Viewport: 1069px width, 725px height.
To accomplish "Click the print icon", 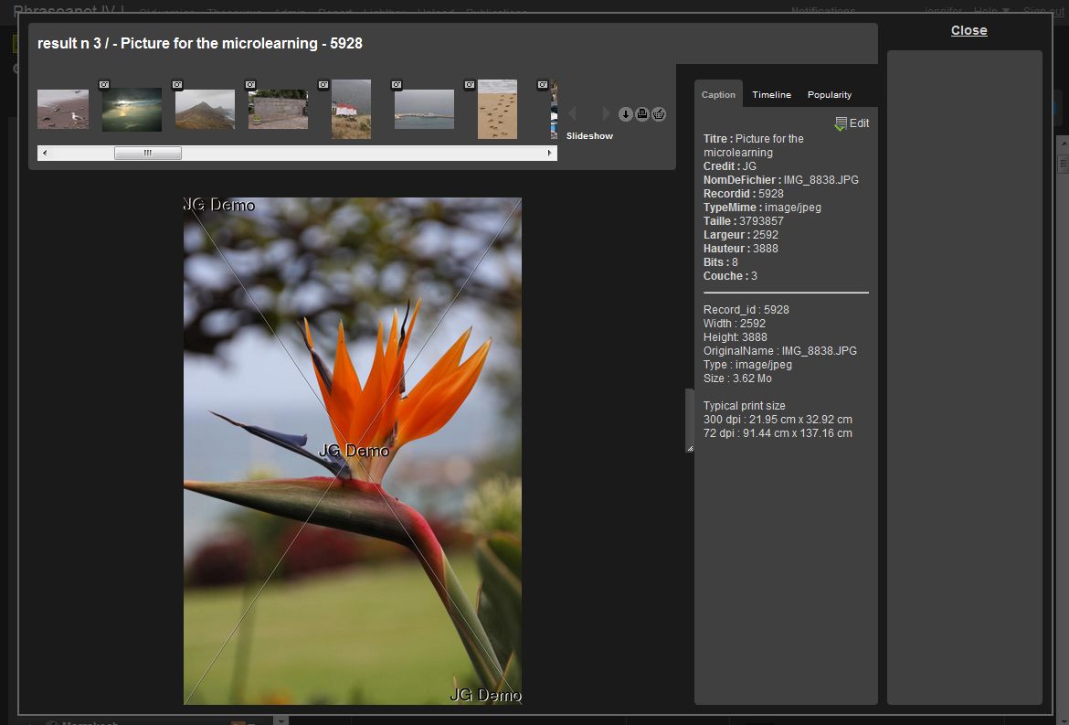I will click(x=641, y=114).
